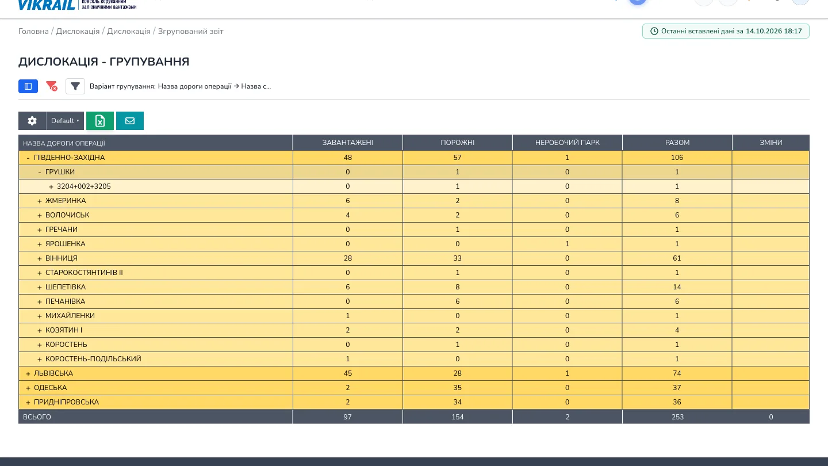Screen dimensions: 828x466
Task: Expand the ПРИДНІПРОВСЬКА road group
Action: tap(28, 402)
